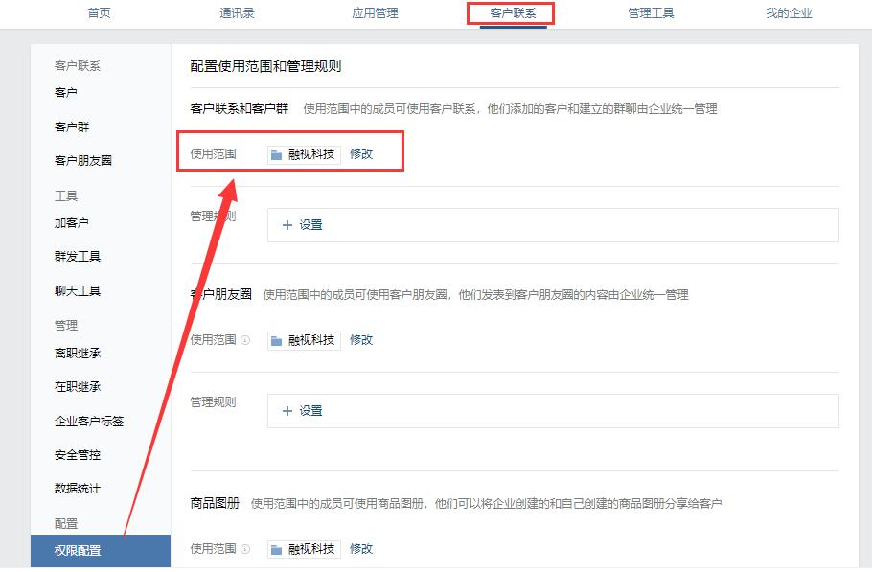Click 设置 rule button under 客户联系和客户群
The width and height of the screenshot is (872, 572).
point(553,225)
